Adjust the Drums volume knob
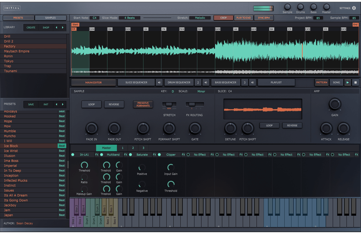The image size is (361, 234). (300, 7)
